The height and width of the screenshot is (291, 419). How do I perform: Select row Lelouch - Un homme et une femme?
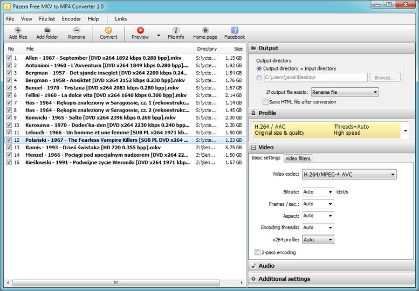click(125, 133)
